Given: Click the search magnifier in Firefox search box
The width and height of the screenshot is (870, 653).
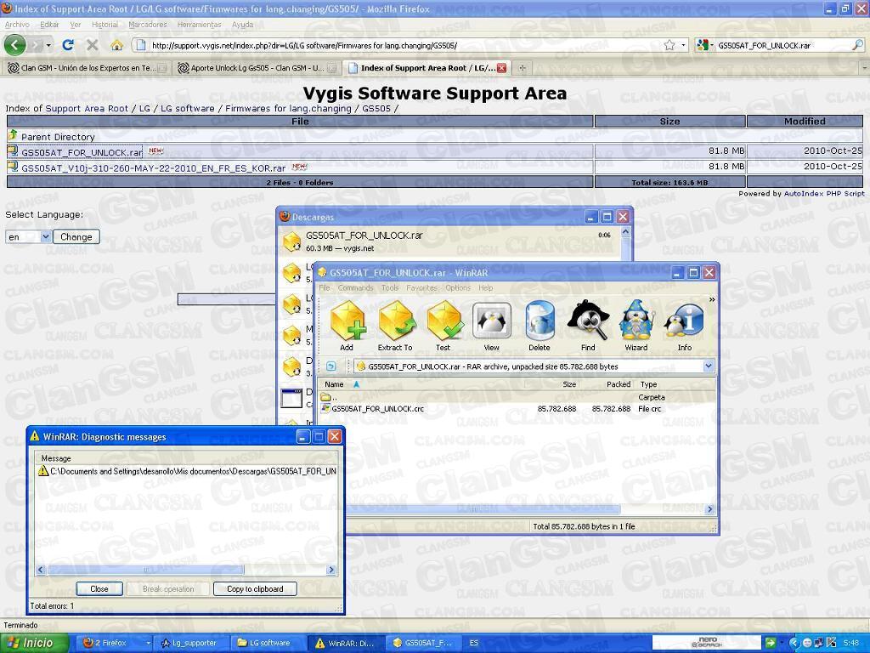Looking at the screenshot, I should coord(858,45).
